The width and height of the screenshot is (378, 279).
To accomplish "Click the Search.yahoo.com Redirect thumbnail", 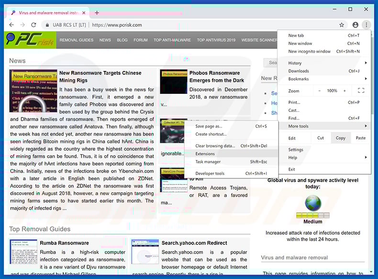I will [x=145, y=252].
